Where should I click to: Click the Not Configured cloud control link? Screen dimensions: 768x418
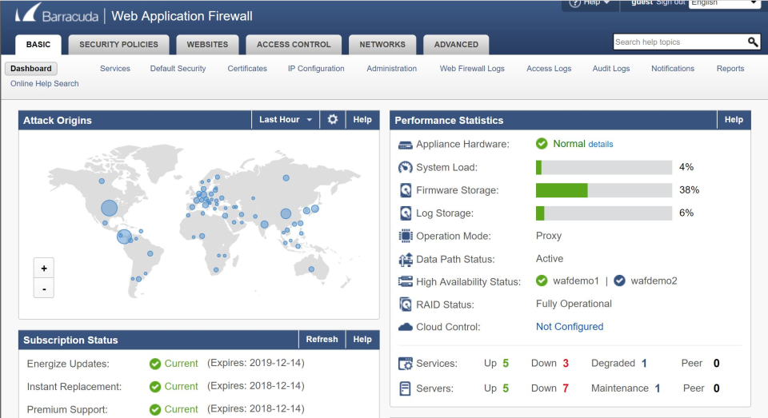pyautogui.click(x=570, y=326)
